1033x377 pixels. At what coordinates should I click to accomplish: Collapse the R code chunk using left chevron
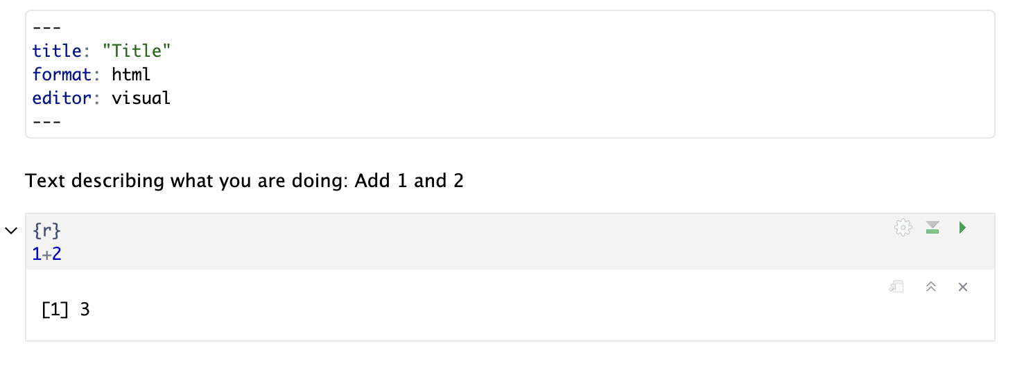(x=11, y=230)
